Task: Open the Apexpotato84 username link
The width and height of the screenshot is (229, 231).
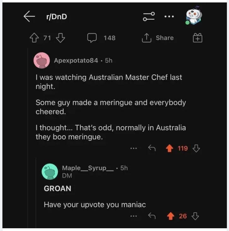Action: tap(76, 60)
